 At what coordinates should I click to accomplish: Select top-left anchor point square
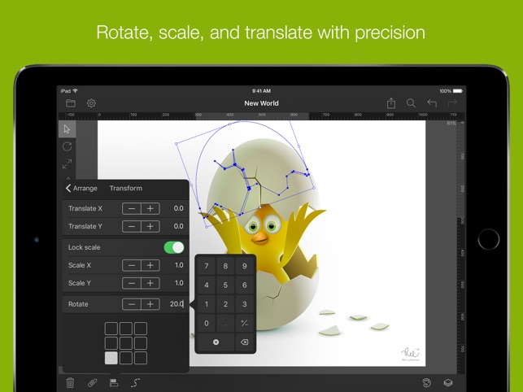[x=111, y=329]
